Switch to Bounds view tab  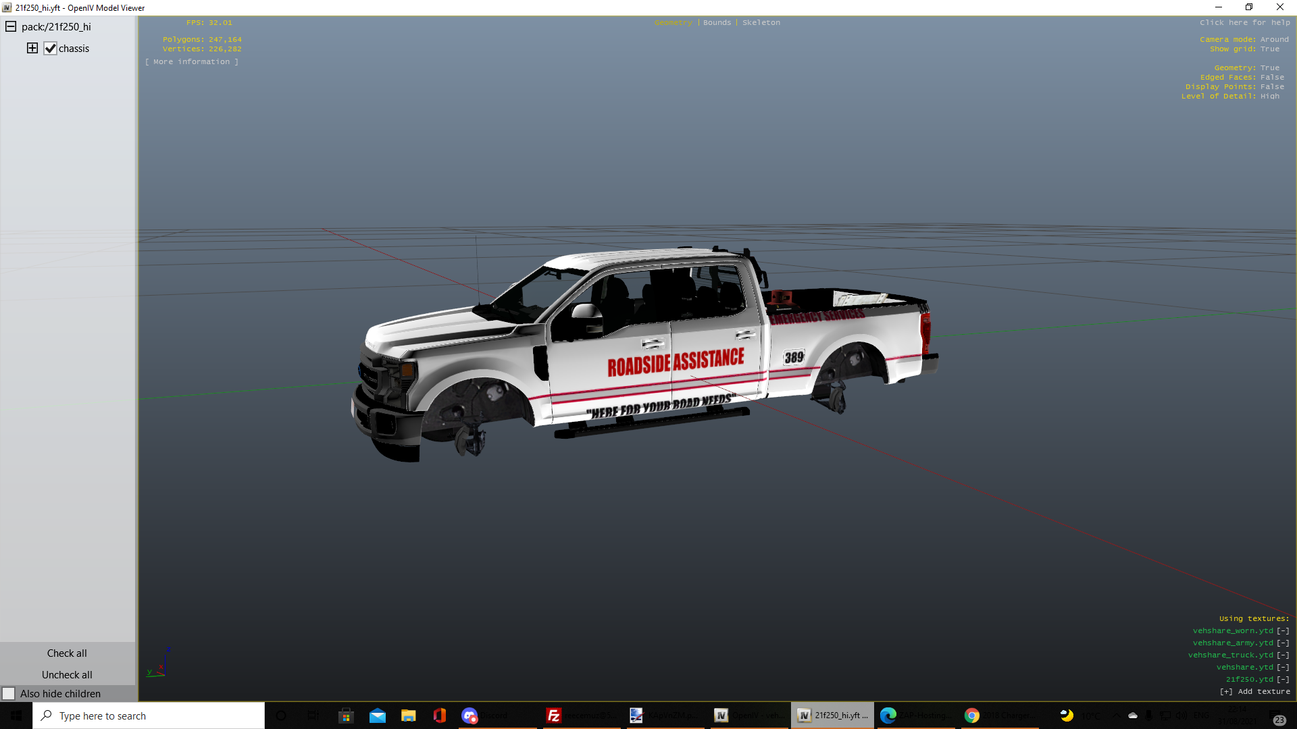(717, 23)
